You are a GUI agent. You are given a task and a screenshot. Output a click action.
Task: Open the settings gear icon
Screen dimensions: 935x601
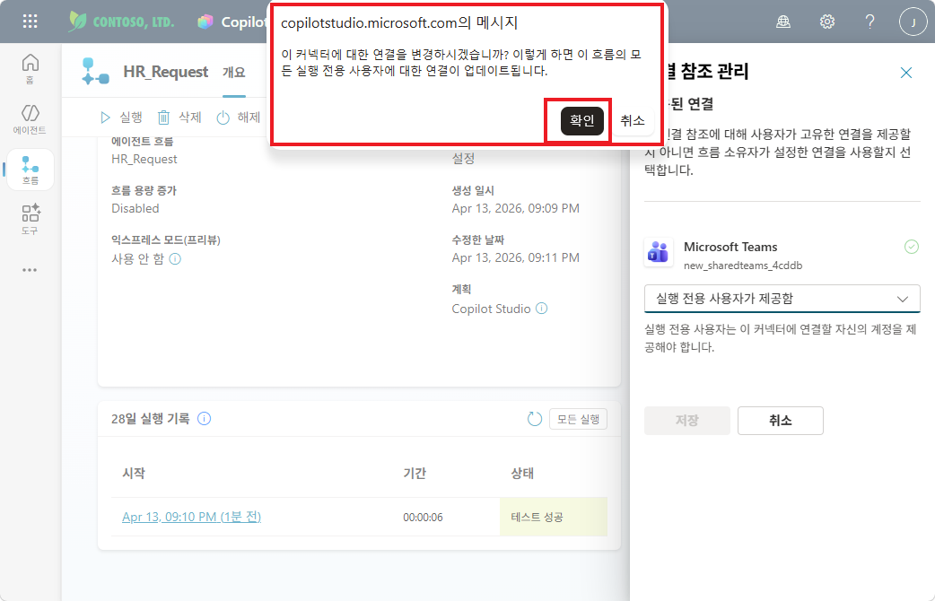(826, 22)
